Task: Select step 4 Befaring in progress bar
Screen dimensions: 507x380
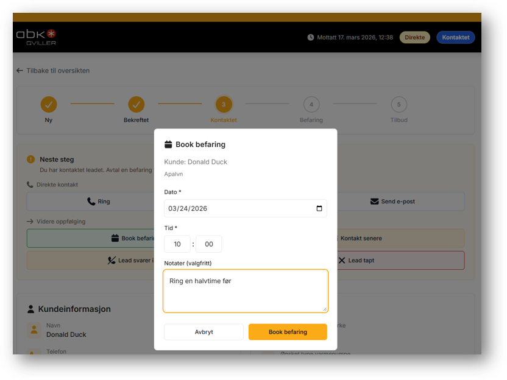Action: coord(311,105)
